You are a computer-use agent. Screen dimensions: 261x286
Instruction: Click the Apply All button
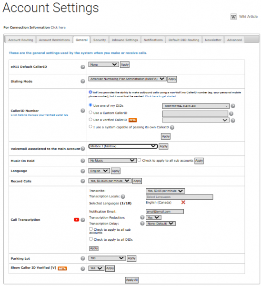[x=132, y=280]
